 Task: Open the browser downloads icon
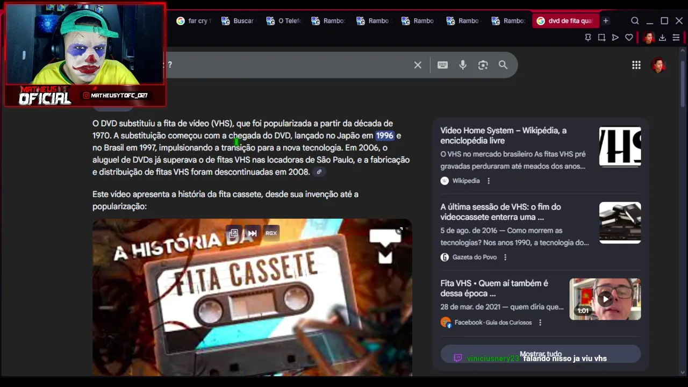[662, 38]
